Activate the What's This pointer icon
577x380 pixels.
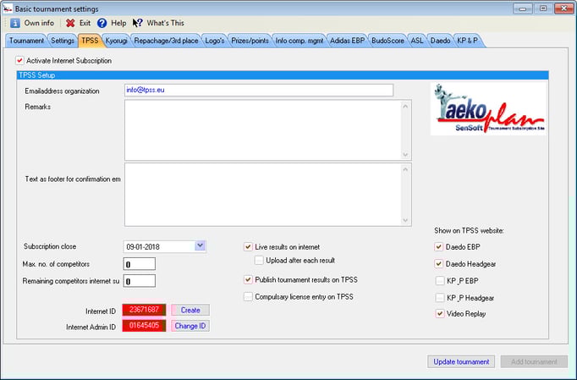pos(138,23)
